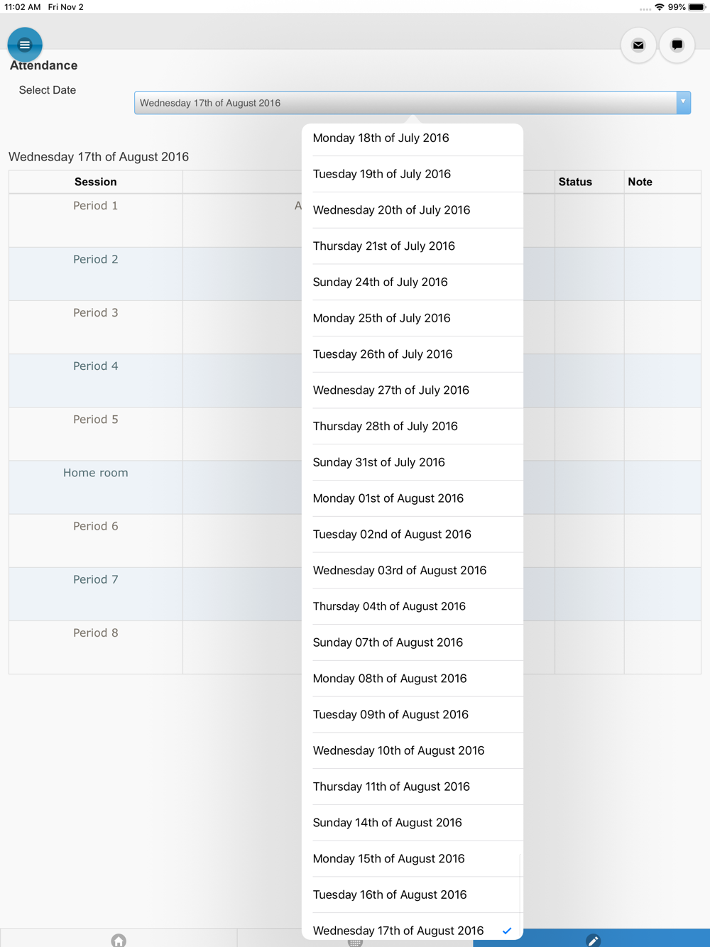Open the blue hamburger menu button
Screen dimensions: 710x947
[25, 45]
